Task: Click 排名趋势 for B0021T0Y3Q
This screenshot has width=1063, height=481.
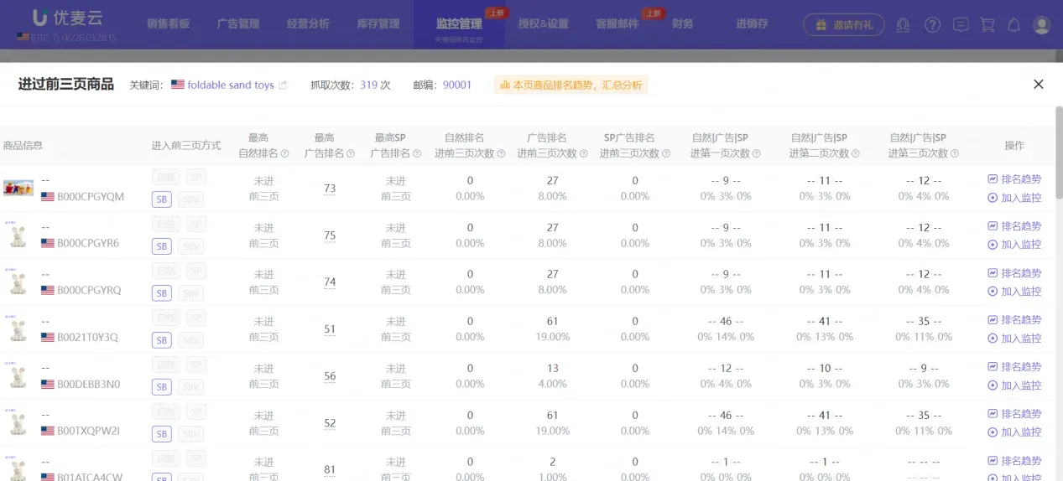Action: coord(1014,320)
